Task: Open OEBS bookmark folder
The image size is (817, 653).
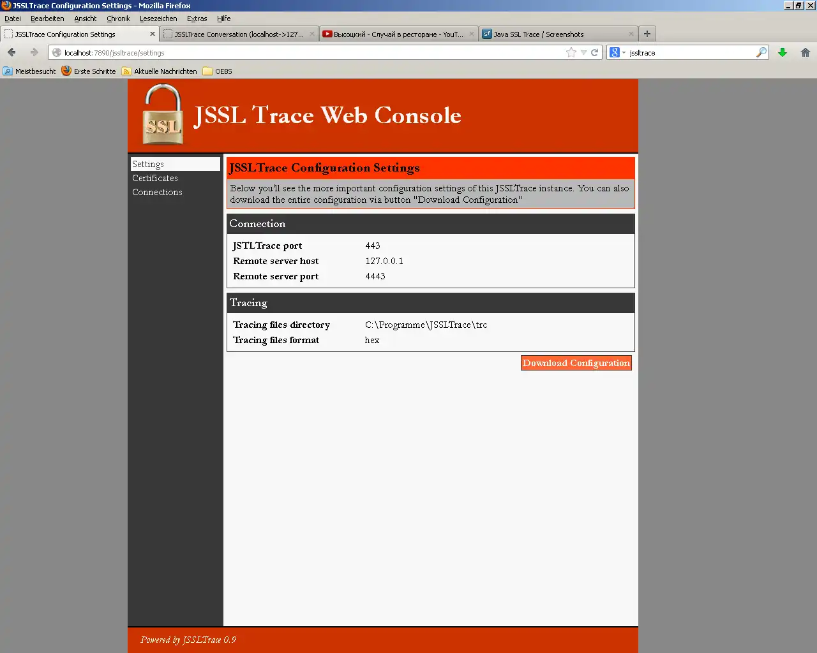Action: click(218, 71)
